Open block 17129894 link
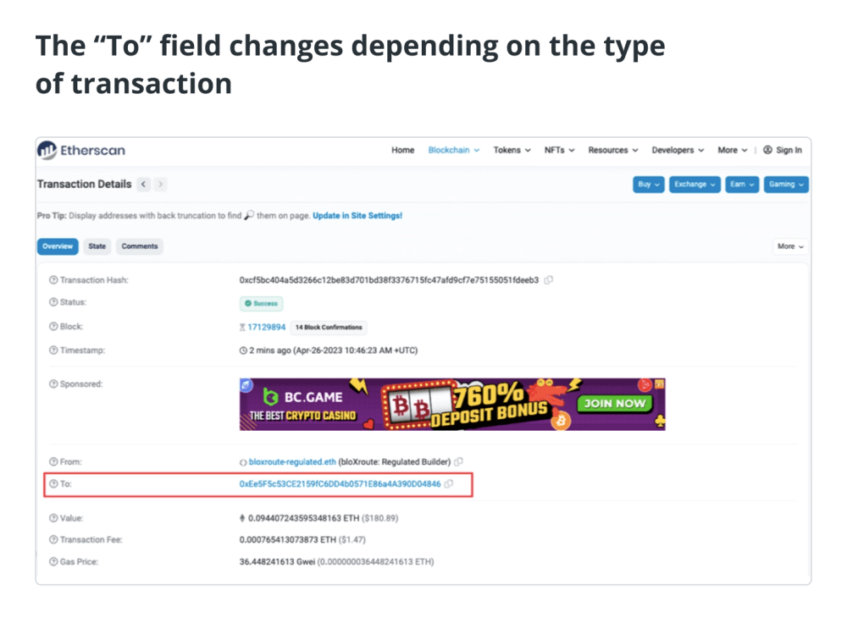The width and height of the screenshot is (847, 618). [x=266, y=328]
